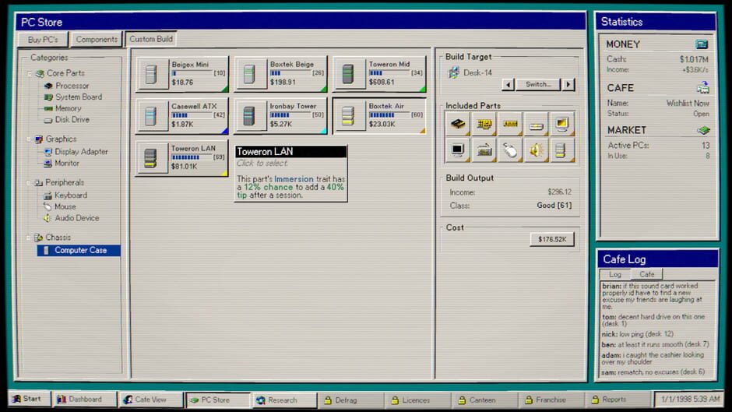
Task: Open the Log tab in Cafe Log
Action: coord(615,274)
